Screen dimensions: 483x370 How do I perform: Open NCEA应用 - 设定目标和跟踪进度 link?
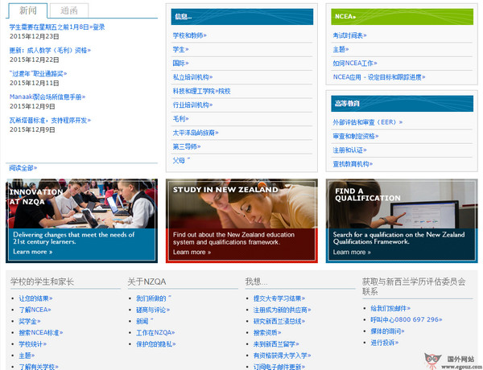click(x=379, y=77)
